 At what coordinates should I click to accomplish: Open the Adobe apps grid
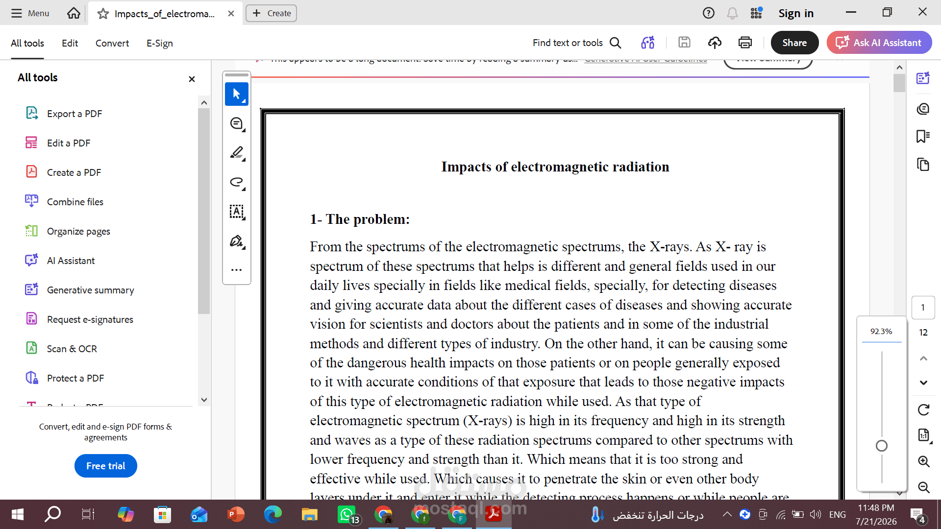[756, 13]
